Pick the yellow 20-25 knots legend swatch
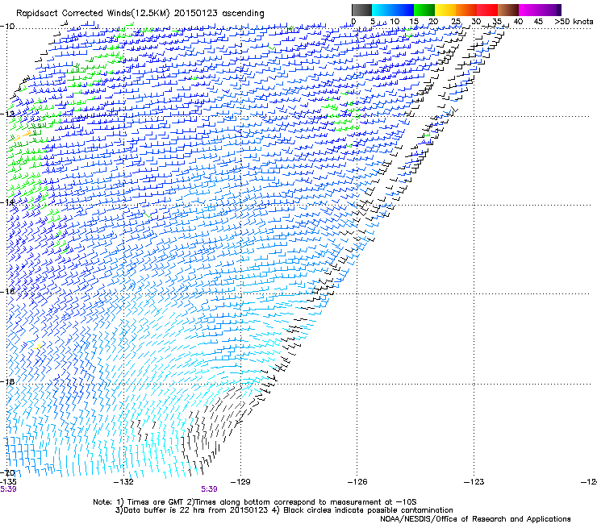Viewport: 597px width, 524px height. [x=445, y=10]
